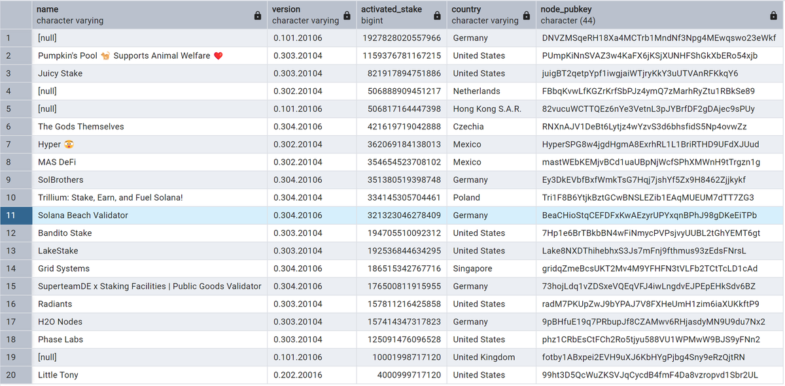Click pubkey starting with juigBT2qetp
The height and width of the screenshot is (386, 785).
[659, 73]
